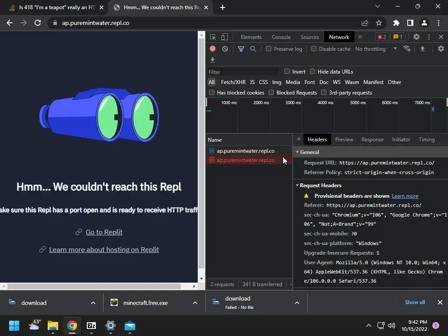This screenshot has height=336, width=448.
Task: Open File Explorer from taskbar
Action: pos(53,325)
